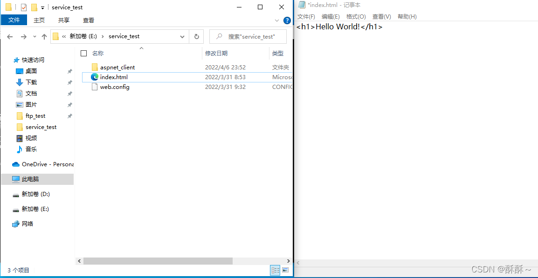Open ftp_test in the navigation pane
538x278 pixels.
(35, 116)
